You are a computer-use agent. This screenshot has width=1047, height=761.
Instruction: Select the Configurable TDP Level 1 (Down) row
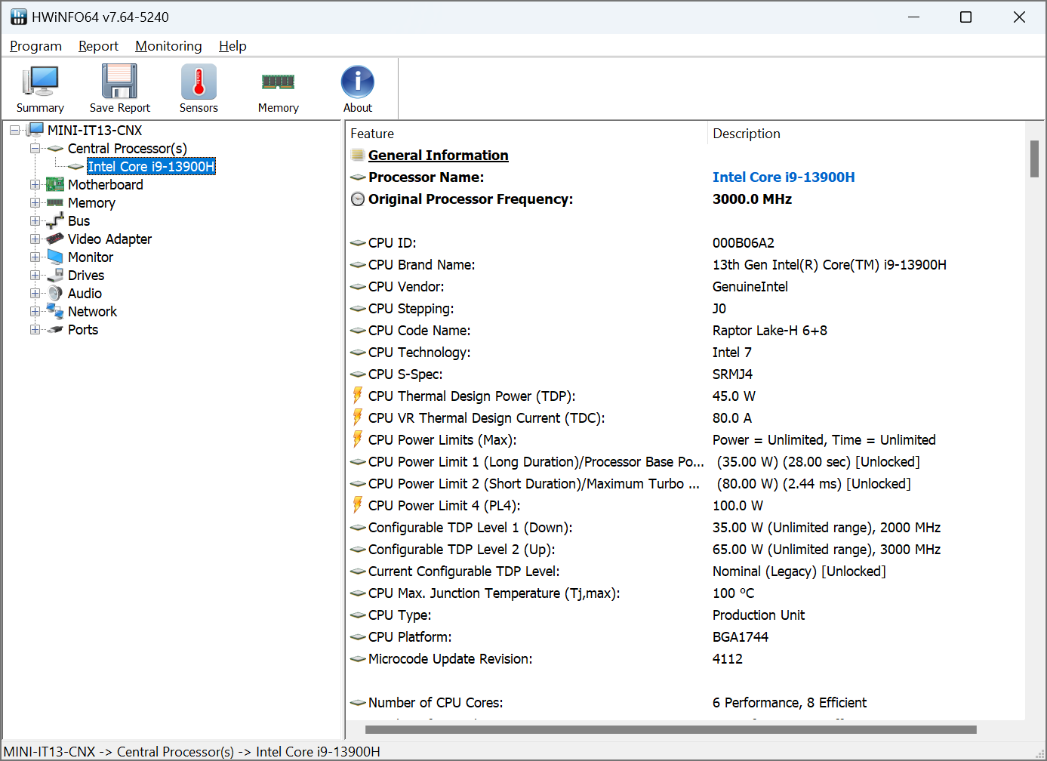tap(685, 527)
